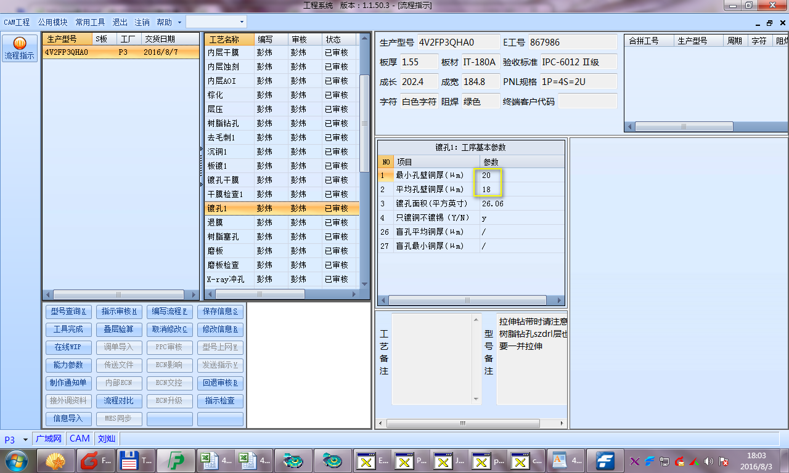The height and width of the screenshot is (473, 789).
Task: Click the 交货日期 column header
Action: click(x=170, y=39)
